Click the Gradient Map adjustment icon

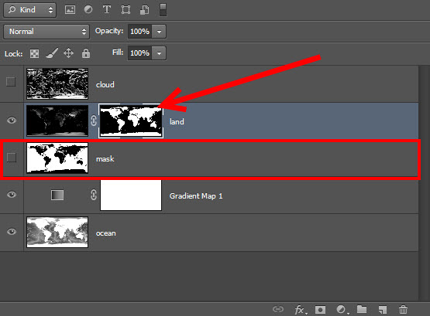[57, 195]
